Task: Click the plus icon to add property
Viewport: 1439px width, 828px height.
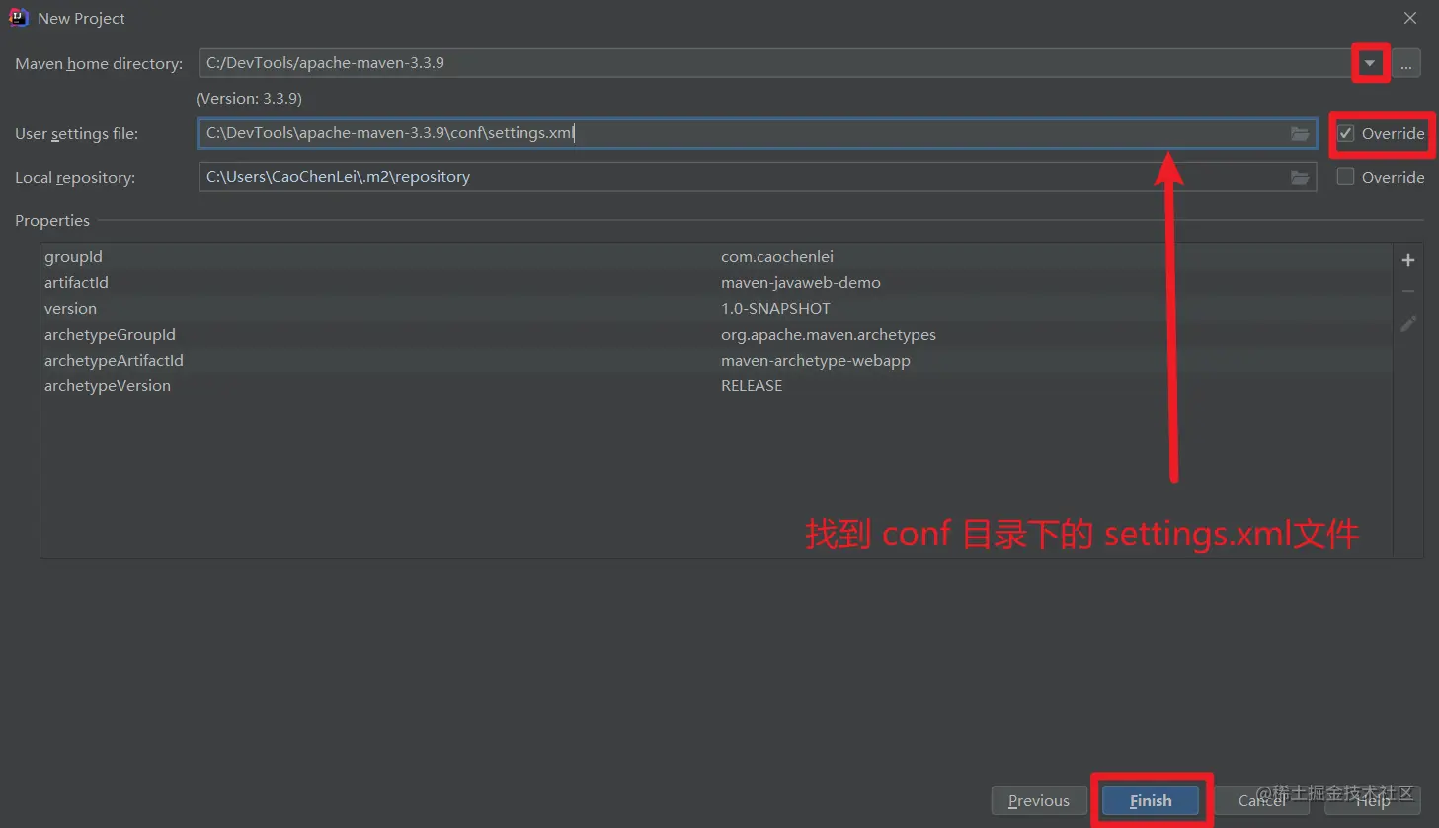Action: [x=1408, y=260]
